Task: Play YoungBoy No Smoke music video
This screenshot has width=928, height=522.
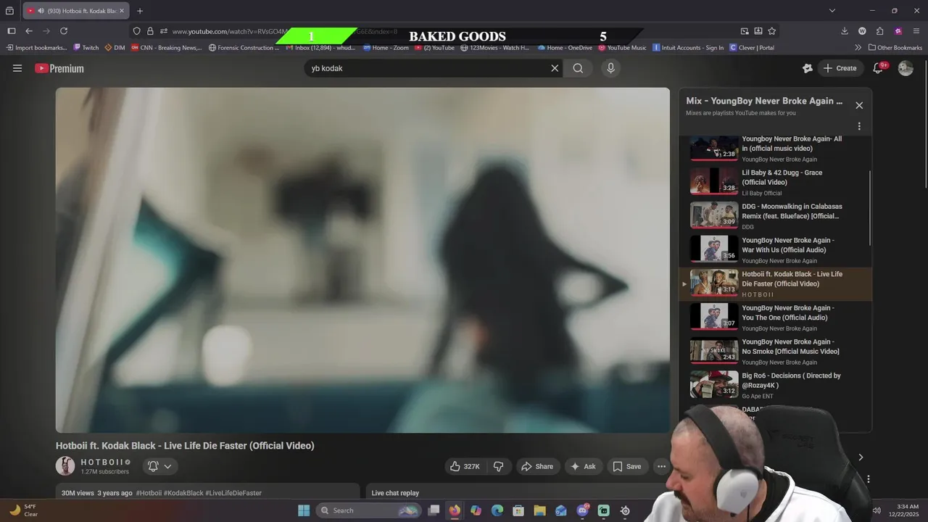Action: (x=775, y=351)
